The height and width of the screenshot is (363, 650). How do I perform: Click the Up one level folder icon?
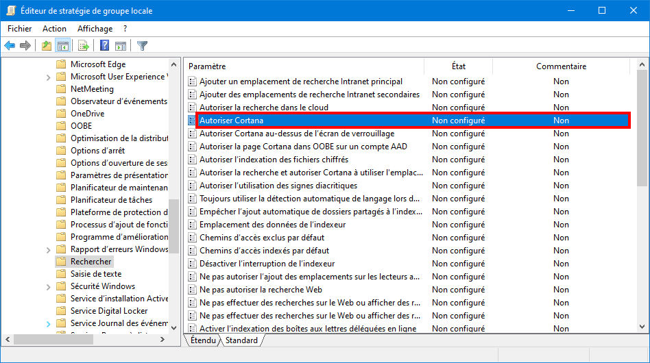pyautogui.click(x=47, y=45)
